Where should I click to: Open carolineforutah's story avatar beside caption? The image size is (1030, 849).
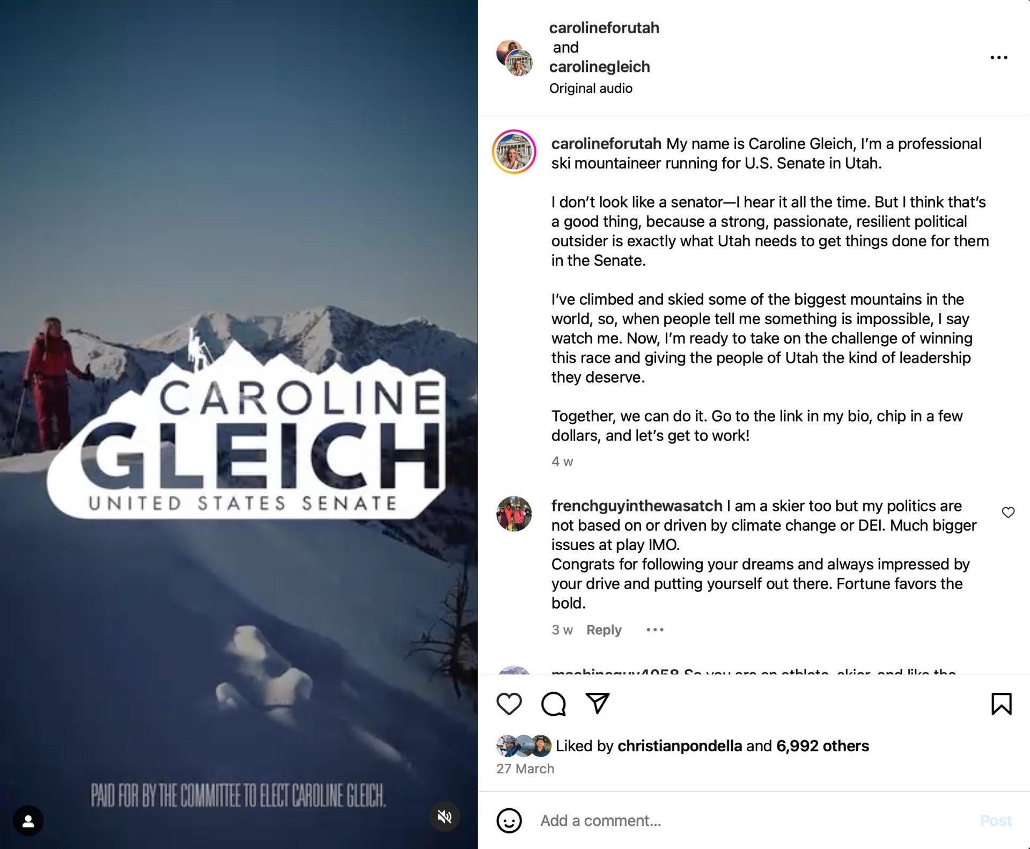pyautogui.click(x=514, y=152)
